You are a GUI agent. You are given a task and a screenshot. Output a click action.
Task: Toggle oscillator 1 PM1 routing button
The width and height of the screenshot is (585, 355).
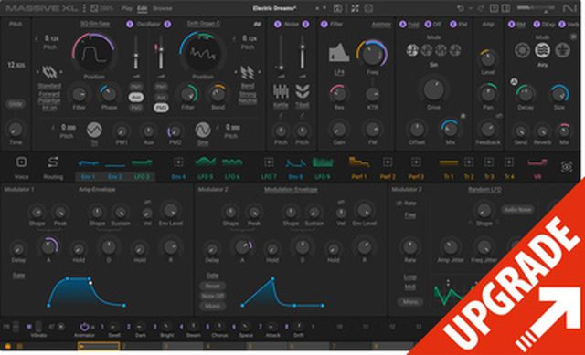pos(136,87)
